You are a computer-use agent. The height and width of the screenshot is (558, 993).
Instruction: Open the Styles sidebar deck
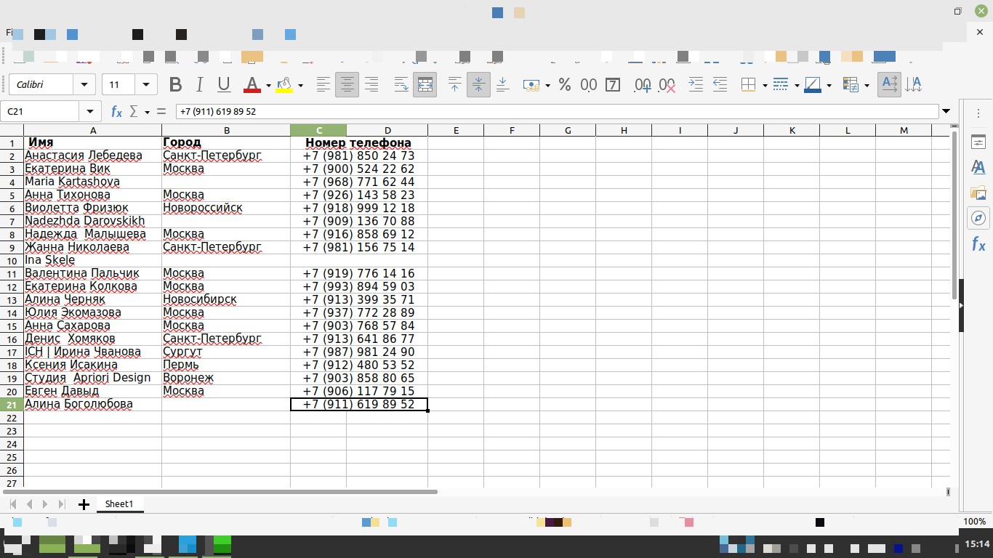[x=978, y=168]
